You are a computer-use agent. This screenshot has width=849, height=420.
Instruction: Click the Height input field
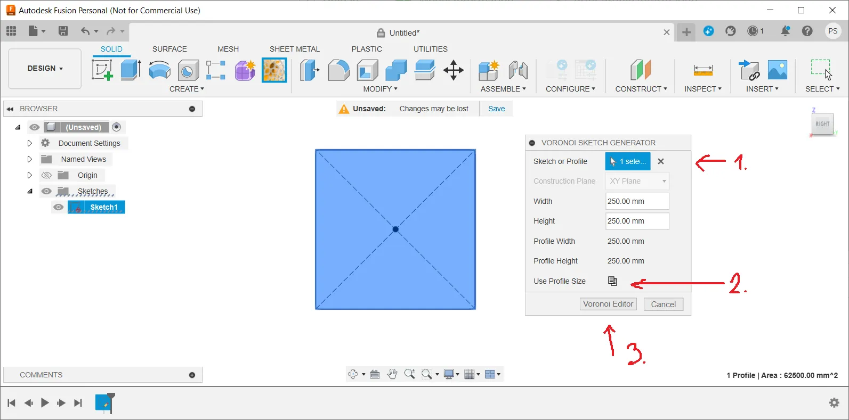click(x=637, y=221)
